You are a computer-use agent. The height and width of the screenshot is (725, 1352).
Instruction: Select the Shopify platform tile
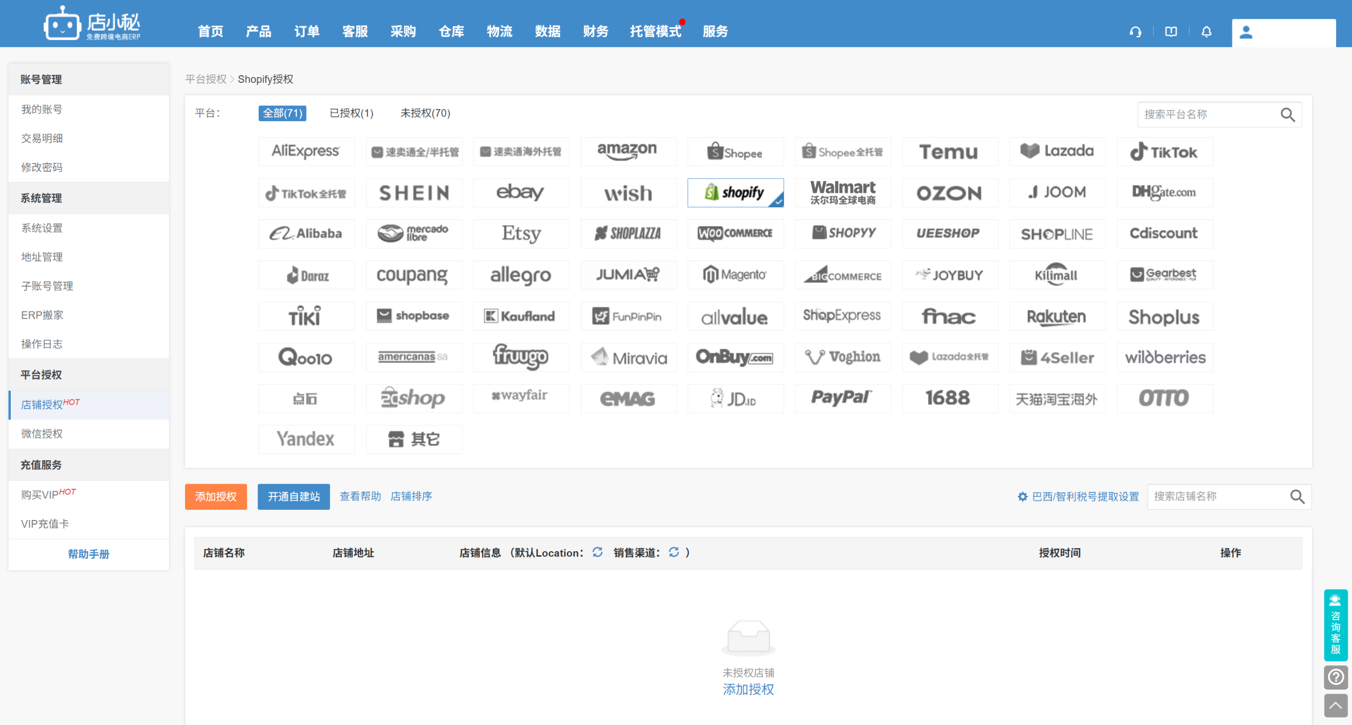coord(735,193)
